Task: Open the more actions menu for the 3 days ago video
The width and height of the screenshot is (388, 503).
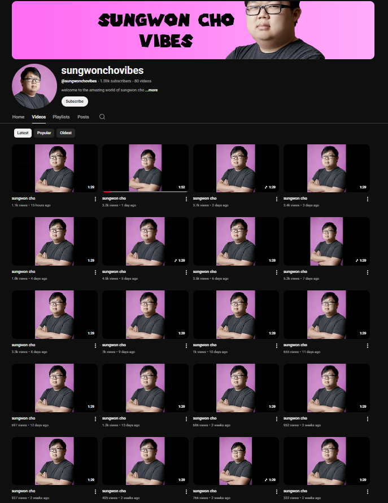Action: pyautogui.click(x=367, y=199)
